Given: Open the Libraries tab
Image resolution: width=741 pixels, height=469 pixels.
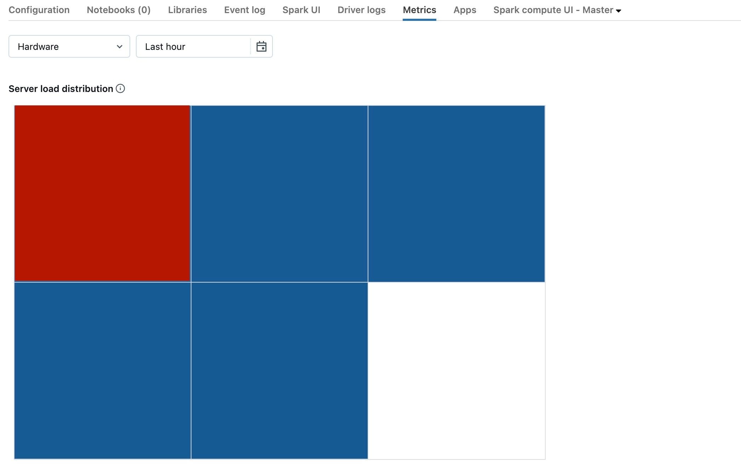Looking at the screenshot, I should [188, 10].
